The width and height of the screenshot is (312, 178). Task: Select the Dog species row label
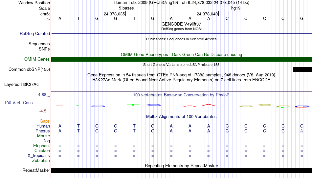[x=46, y=141]
